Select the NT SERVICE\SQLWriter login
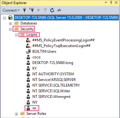The width and height of the screenshot is (120, 118). pyautogui.click(x=51, y=91)
